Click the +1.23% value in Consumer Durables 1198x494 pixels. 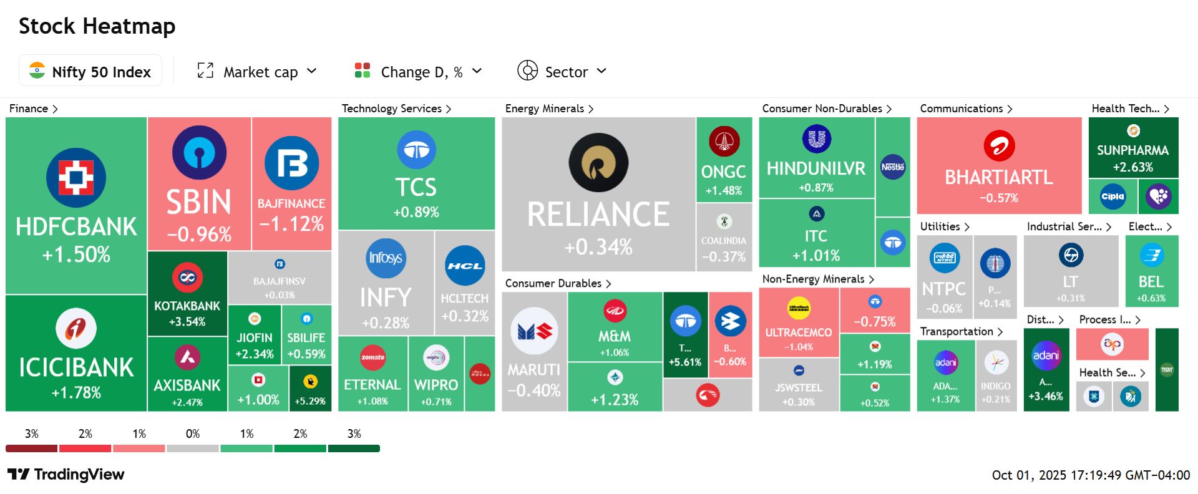click(x=615, y=400)
